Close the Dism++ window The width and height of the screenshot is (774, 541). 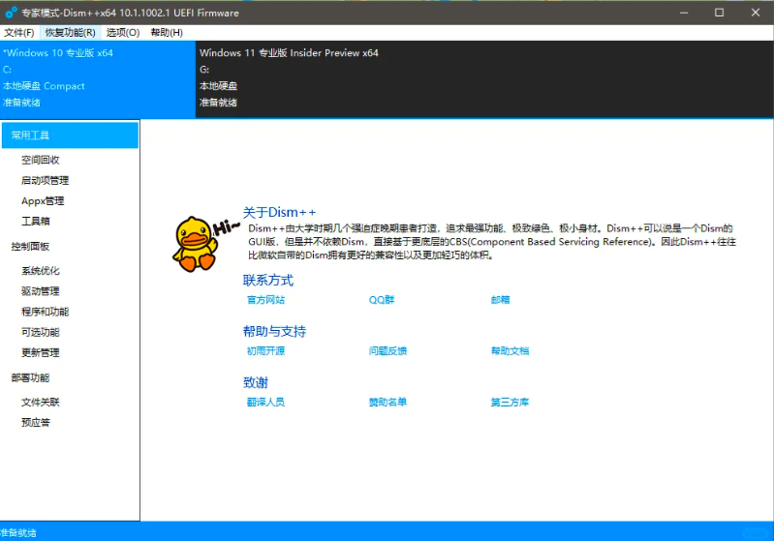[x=756, y=13]
